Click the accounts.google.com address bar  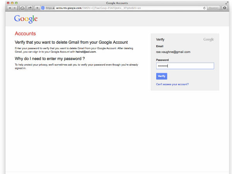116,8
